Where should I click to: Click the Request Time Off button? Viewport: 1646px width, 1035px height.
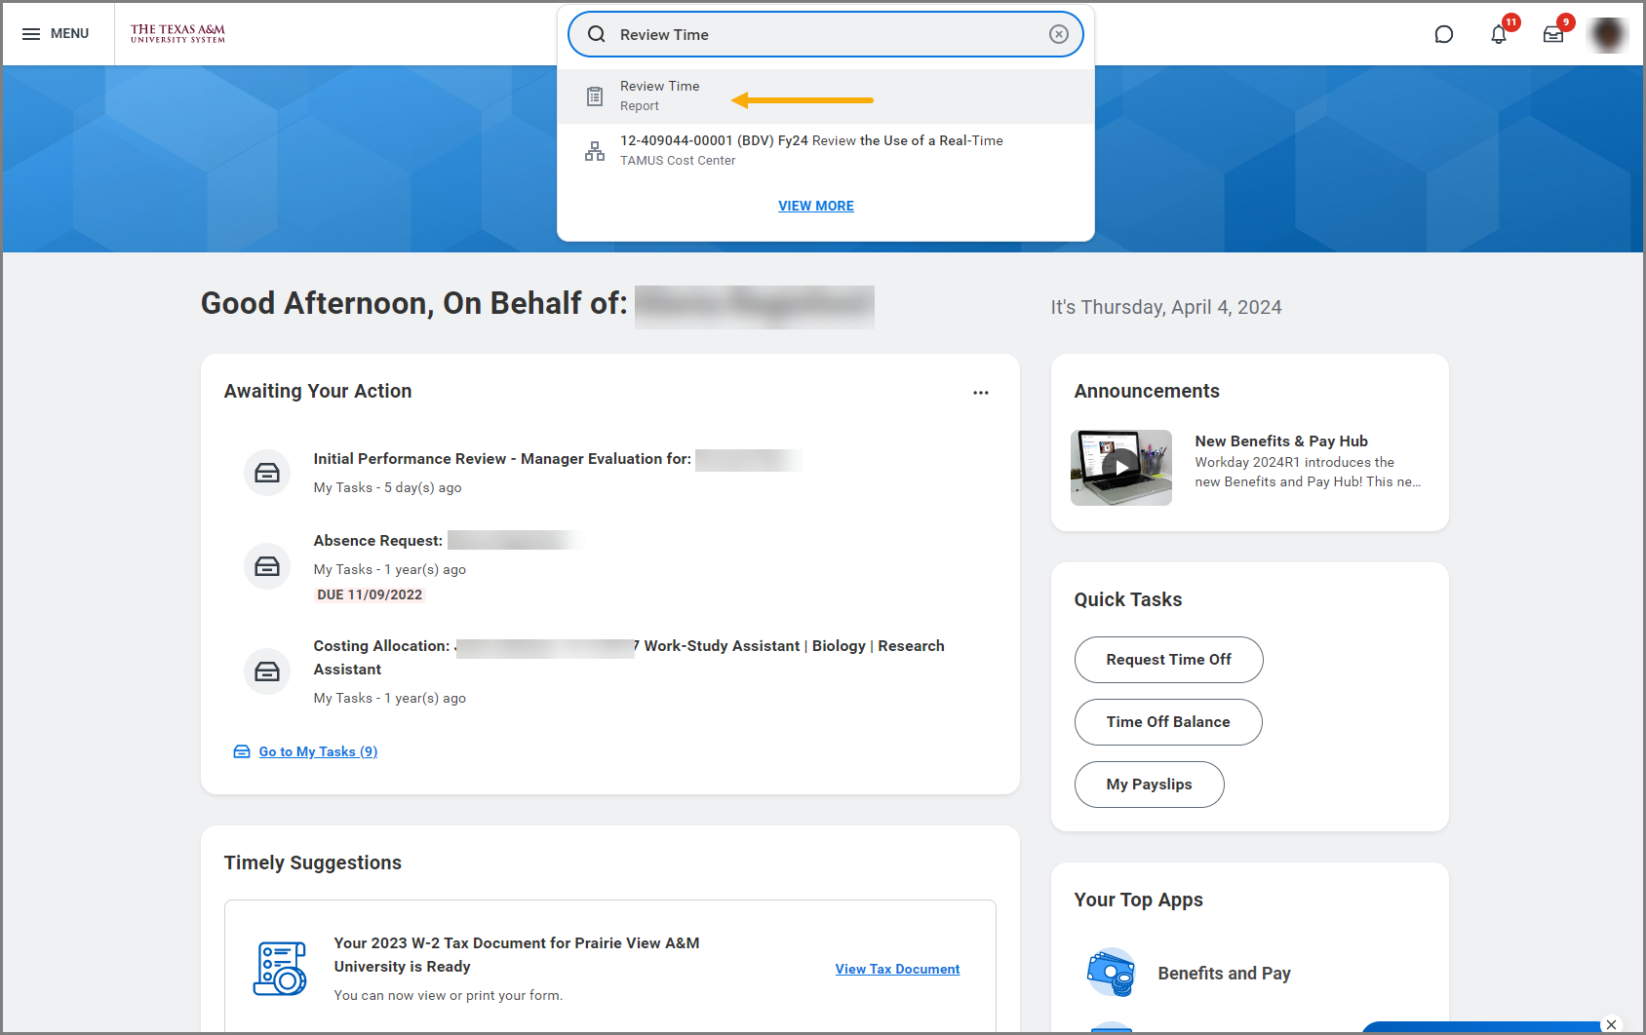[x=1168, y=660]
